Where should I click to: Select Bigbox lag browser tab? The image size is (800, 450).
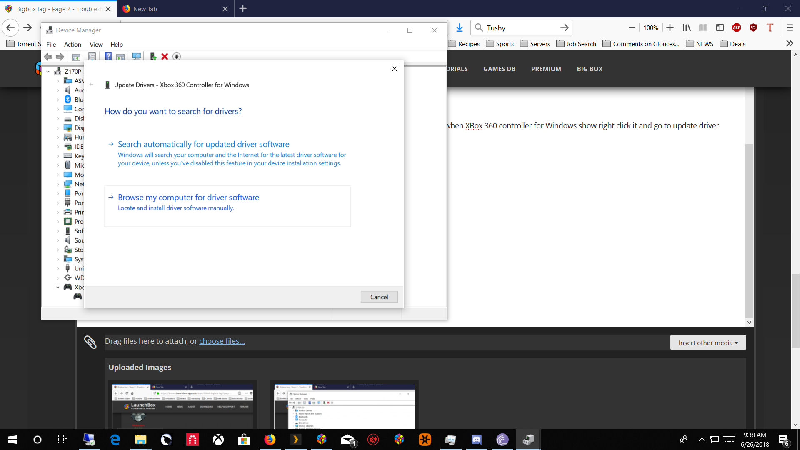(x=58, y=9)
